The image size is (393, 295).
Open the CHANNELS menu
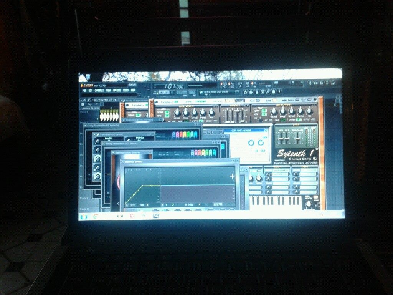[99, 90]
